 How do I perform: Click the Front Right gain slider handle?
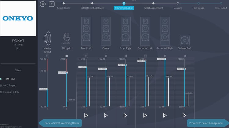coord(122,65)
